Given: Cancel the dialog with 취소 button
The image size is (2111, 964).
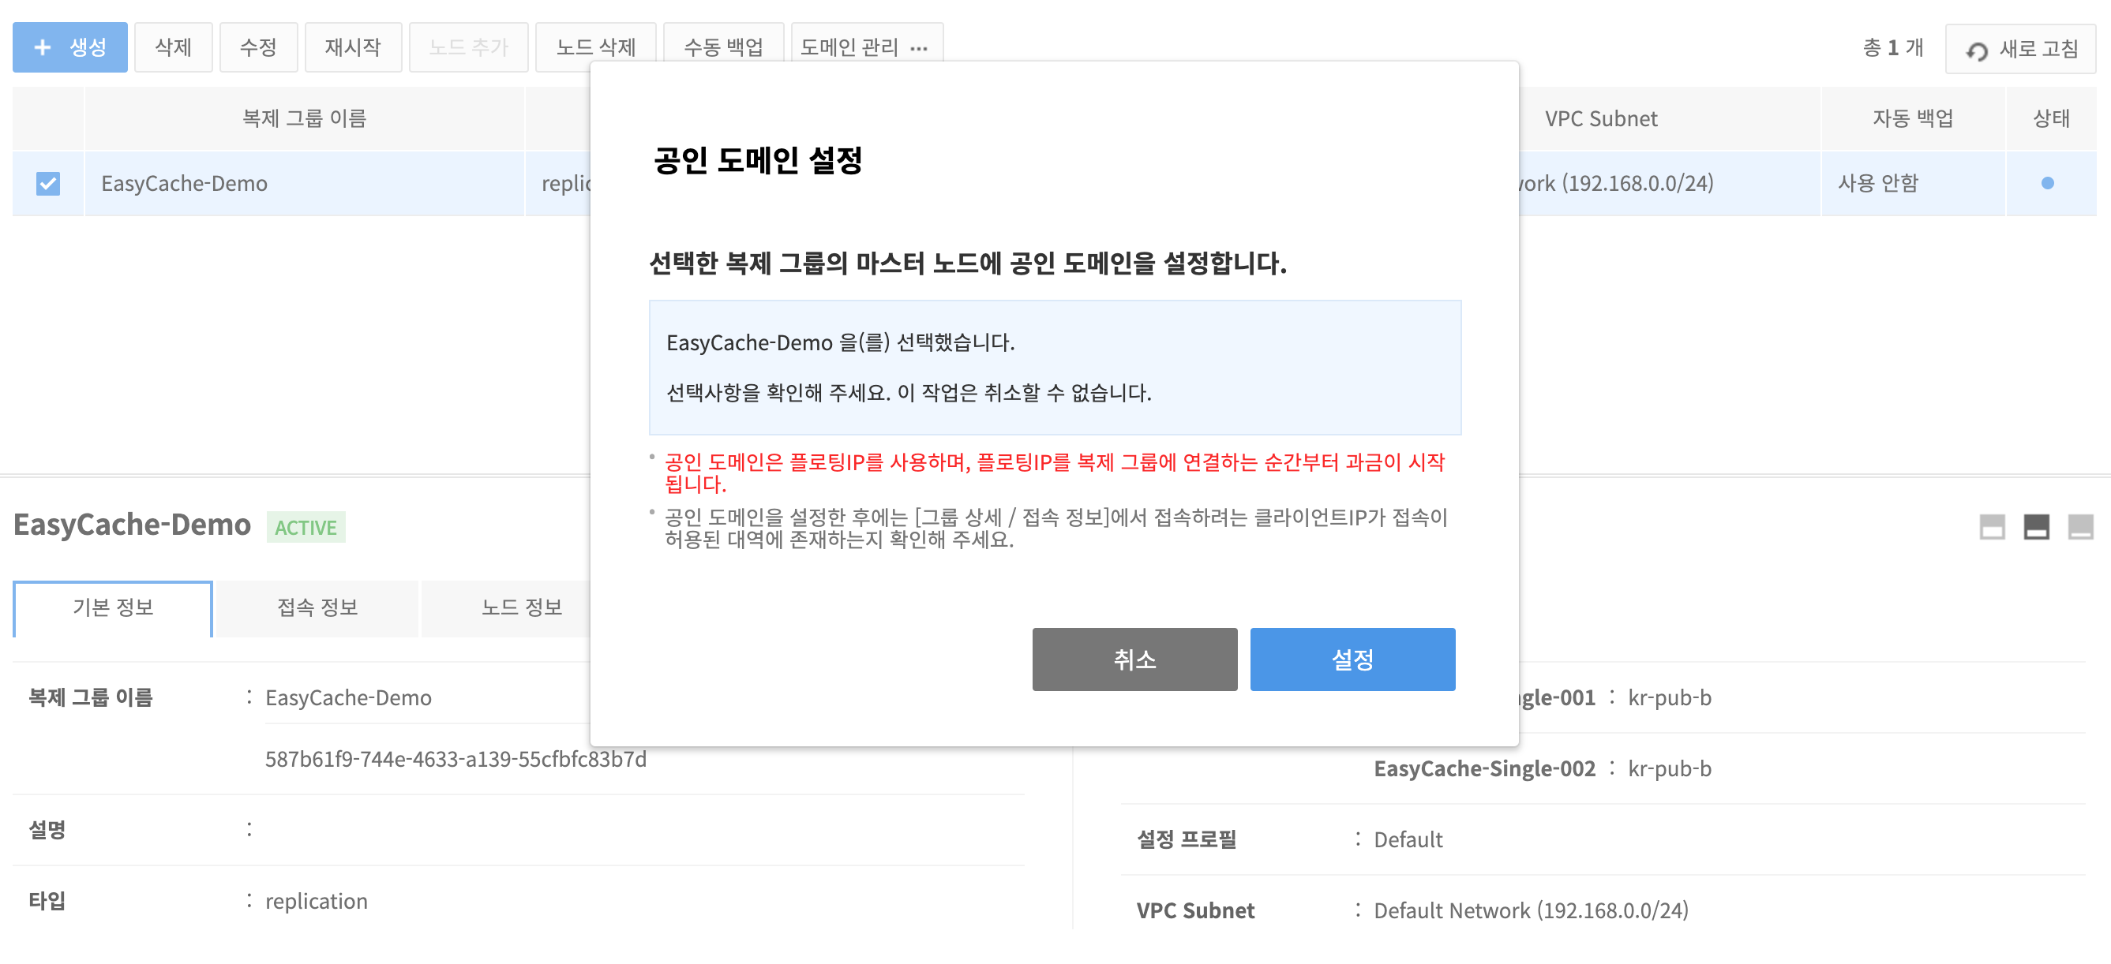Looking at the screenshot, I should [x=1135, y=659].
